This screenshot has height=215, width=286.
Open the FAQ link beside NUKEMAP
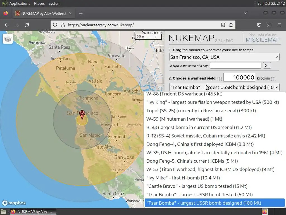point(229,41)
